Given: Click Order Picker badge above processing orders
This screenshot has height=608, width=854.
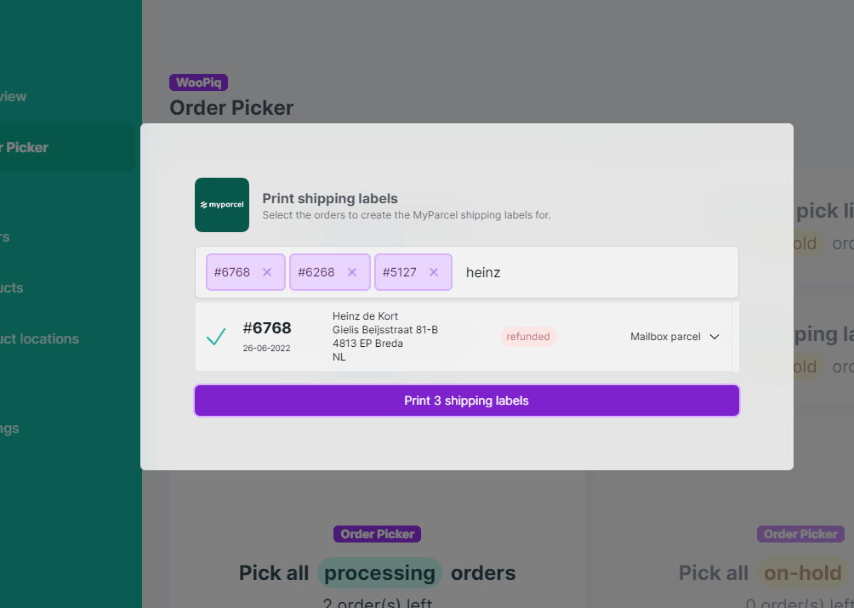Looking at the screenshot, I should pos(377,534).
